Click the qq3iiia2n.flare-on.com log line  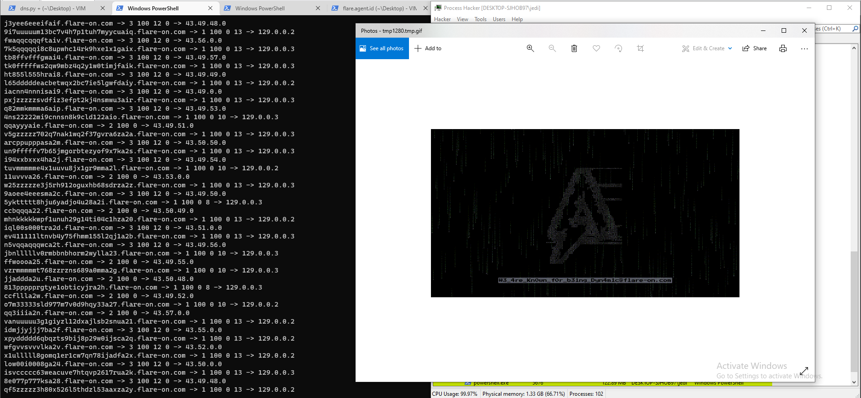coord(96,313)
